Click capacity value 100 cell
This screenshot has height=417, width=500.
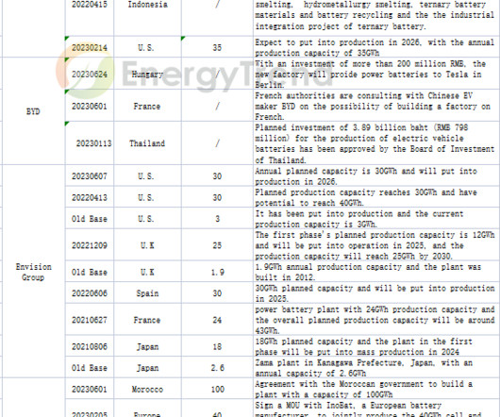(x=217, y=389)
